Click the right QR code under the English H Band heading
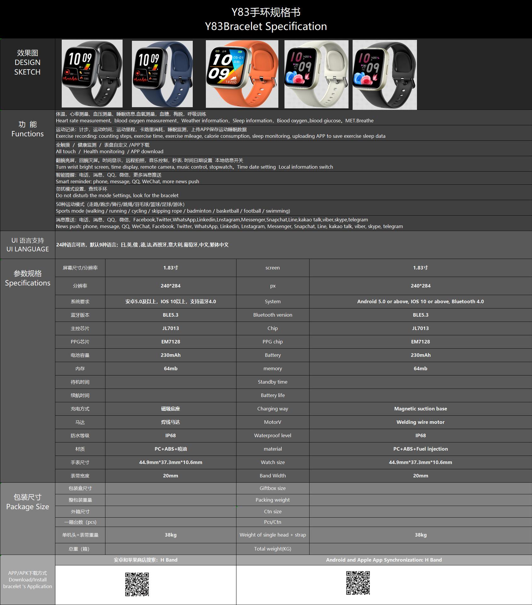532x605 pixels. (358, 583)
